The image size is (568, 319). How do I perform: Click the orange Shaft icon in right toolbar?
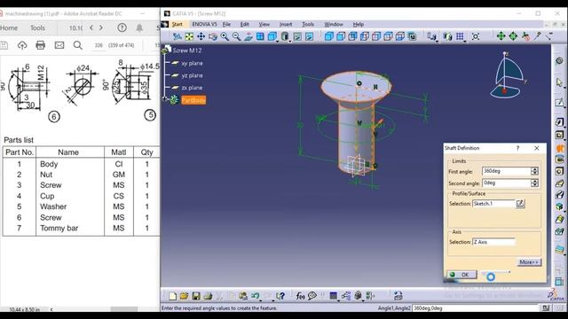click(x=560, y=148)
